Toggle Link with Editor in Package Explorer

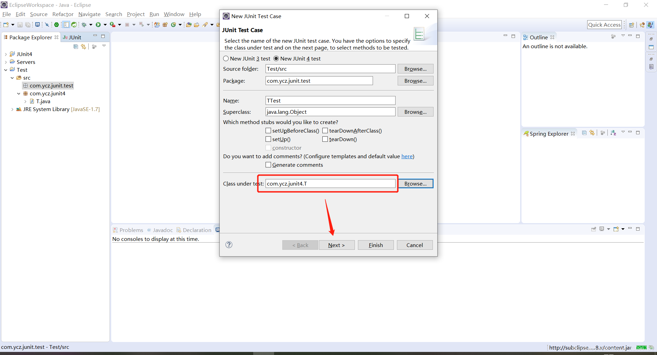pos(83,46)
